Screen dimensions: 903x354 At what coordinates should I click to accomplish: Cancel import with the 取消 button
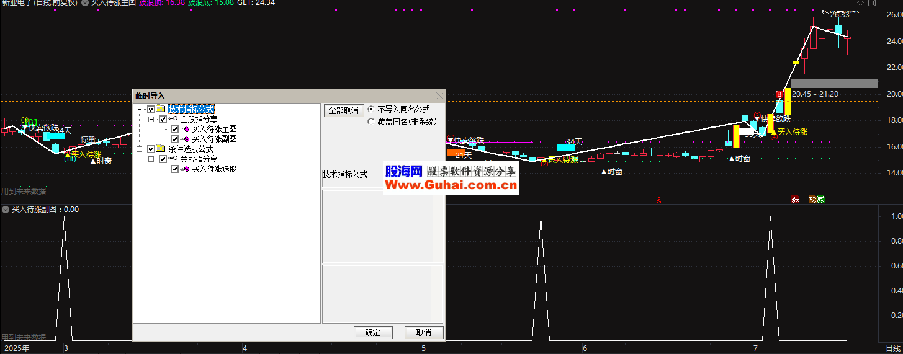pos(424,332)
